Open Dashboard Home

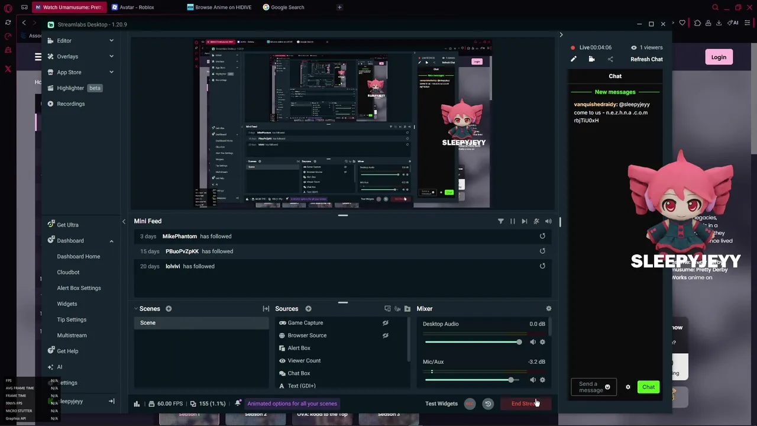pos(79,257)
